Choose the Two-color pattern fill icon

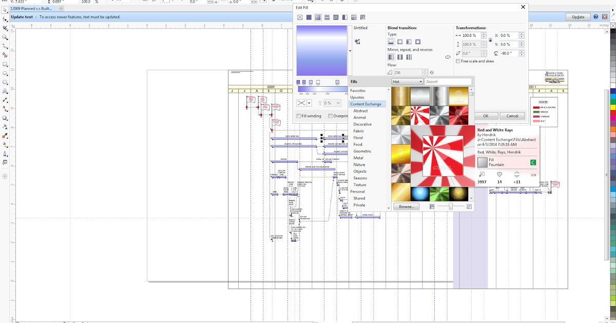[344, 17]
